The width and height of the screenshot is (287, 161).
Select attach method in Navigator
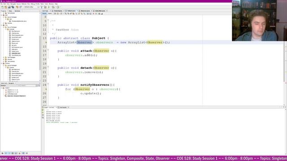tap(13, 90)
